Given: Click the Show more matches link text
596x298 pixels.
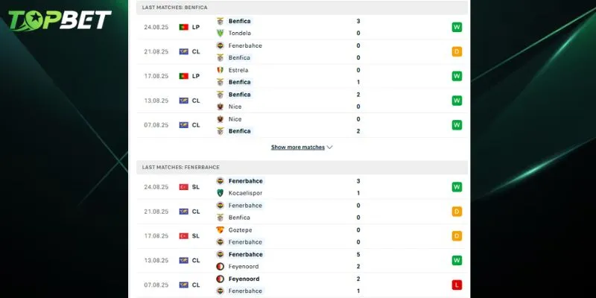Looking at the screenshot, I should click(297, 148).
